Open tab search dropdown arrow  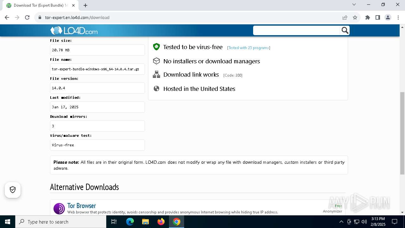[x=354, y=5]
